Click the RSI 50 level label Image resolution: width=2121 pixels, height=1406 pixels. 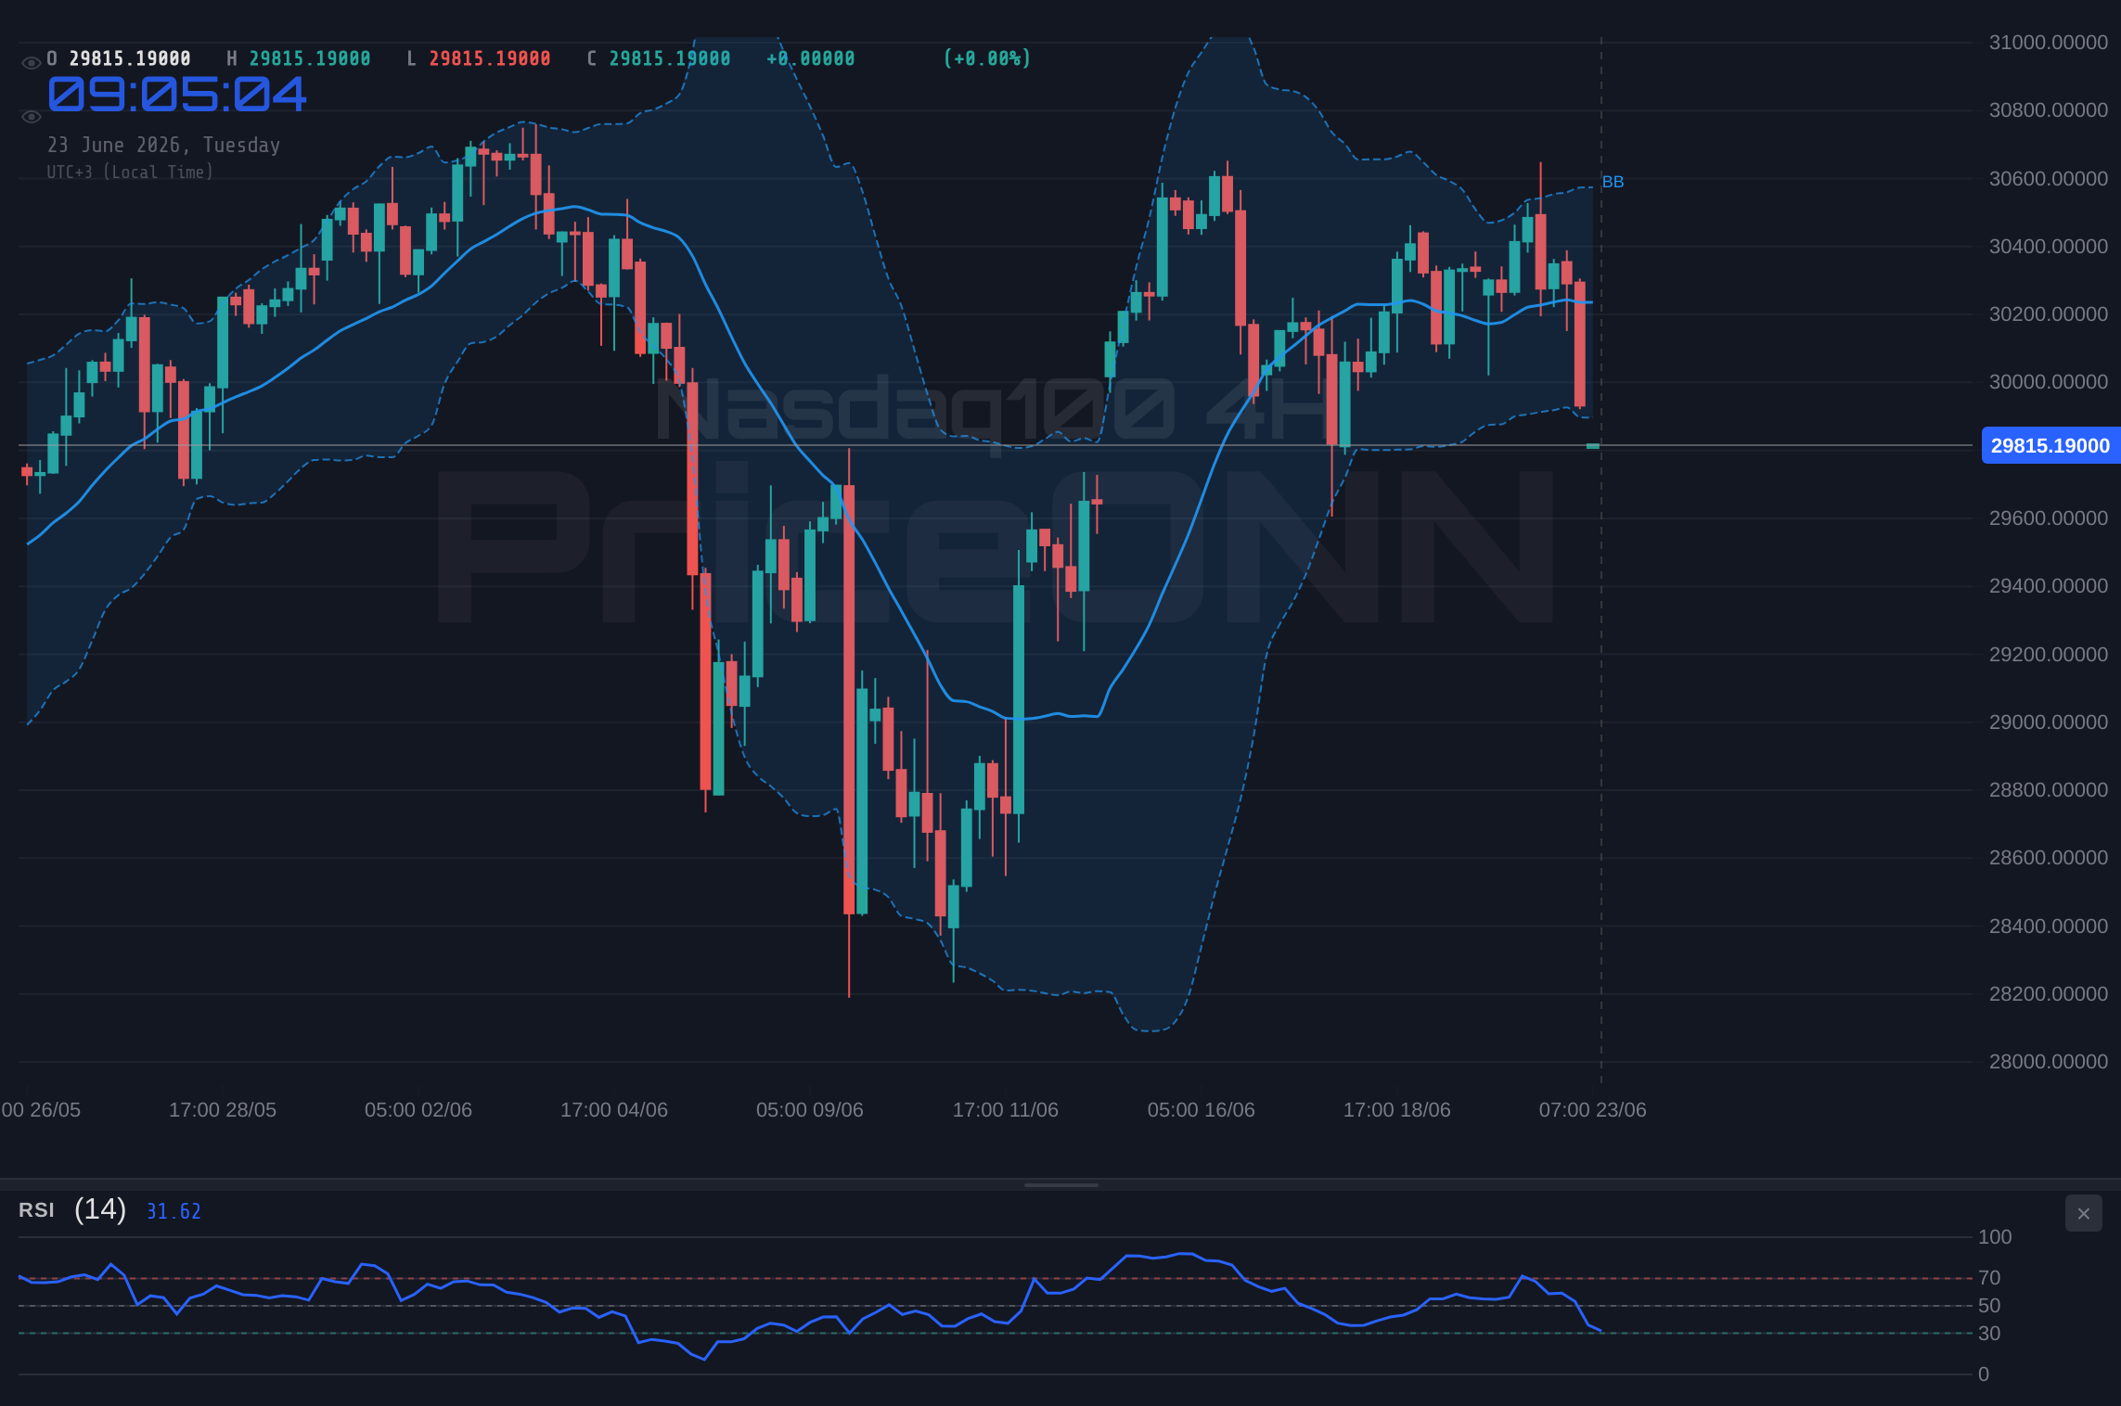pos(1989,1306)
